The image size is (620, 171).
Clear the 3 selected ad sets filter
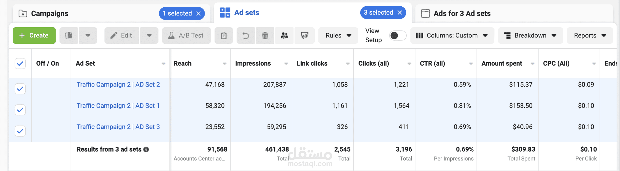(400, 13)
